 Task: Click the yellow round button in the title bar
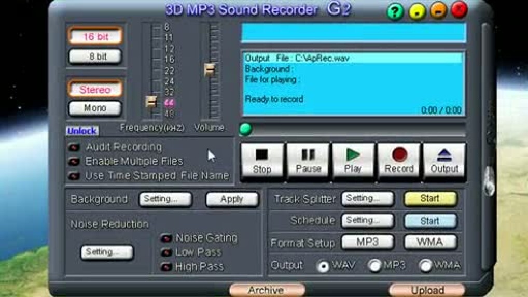pos(417,11)
